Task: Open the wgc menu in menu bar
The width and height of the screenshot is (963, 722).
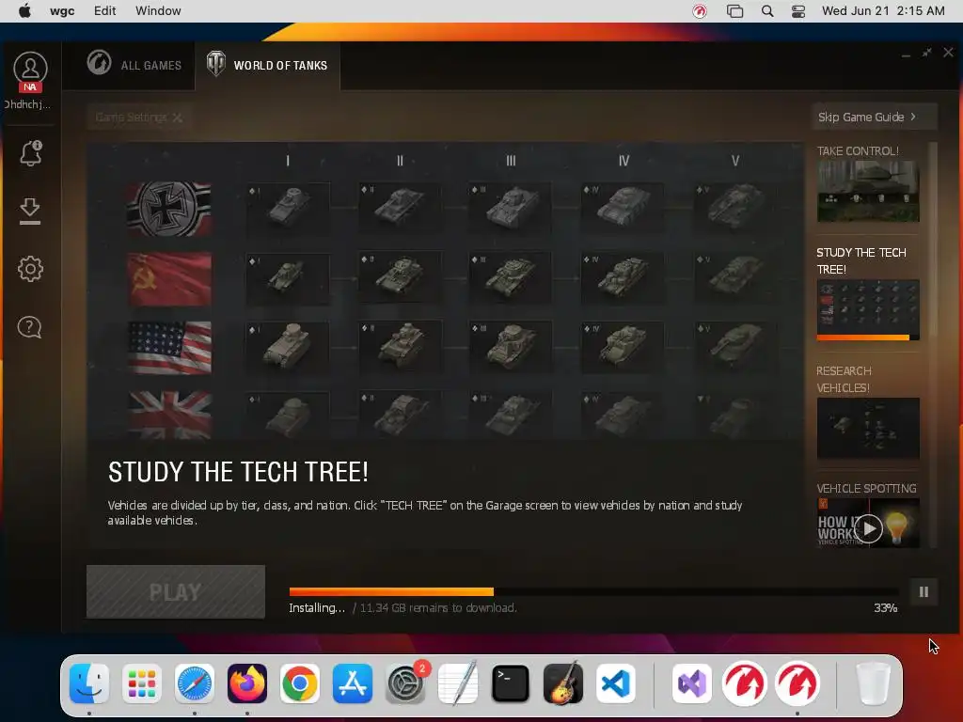Action: [x=62, y=11]
